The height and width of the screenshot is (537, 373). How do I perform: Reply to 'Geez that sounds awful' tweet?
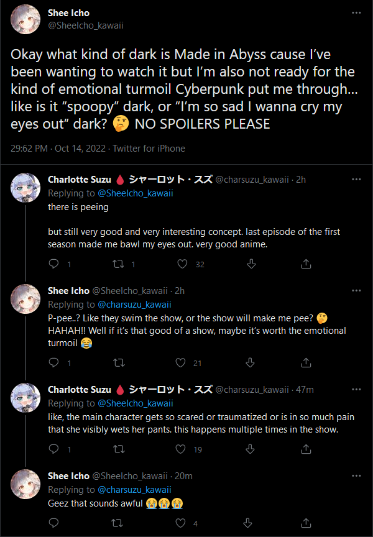click(54, 523)
